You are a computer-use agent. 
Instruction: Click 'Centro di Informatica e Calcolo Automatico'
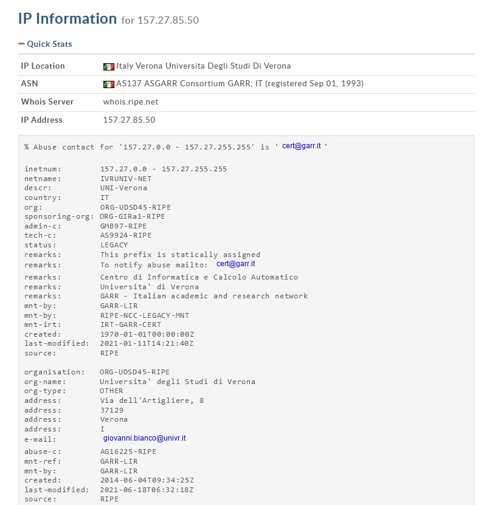coord(199,277)
